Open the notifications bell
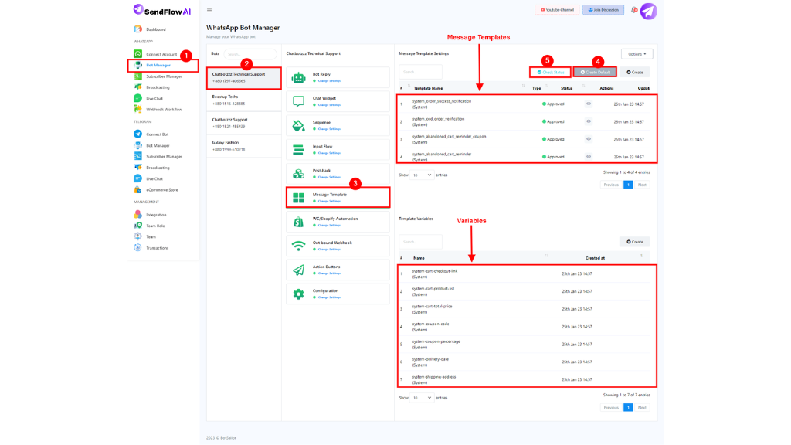Image resolution: width=791 pixels, height=445 pixels. click(x=634, y=10)
